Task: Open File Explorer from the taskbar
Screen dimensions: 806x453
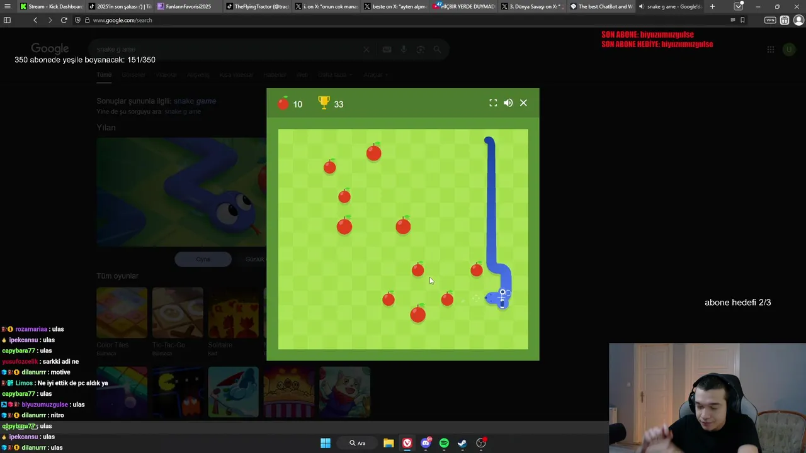Action: [x=389, y=443]
